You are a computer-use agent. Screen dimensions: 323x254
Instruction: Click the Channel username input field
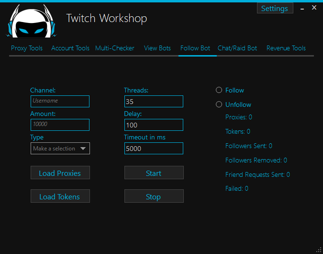[60, 101]
